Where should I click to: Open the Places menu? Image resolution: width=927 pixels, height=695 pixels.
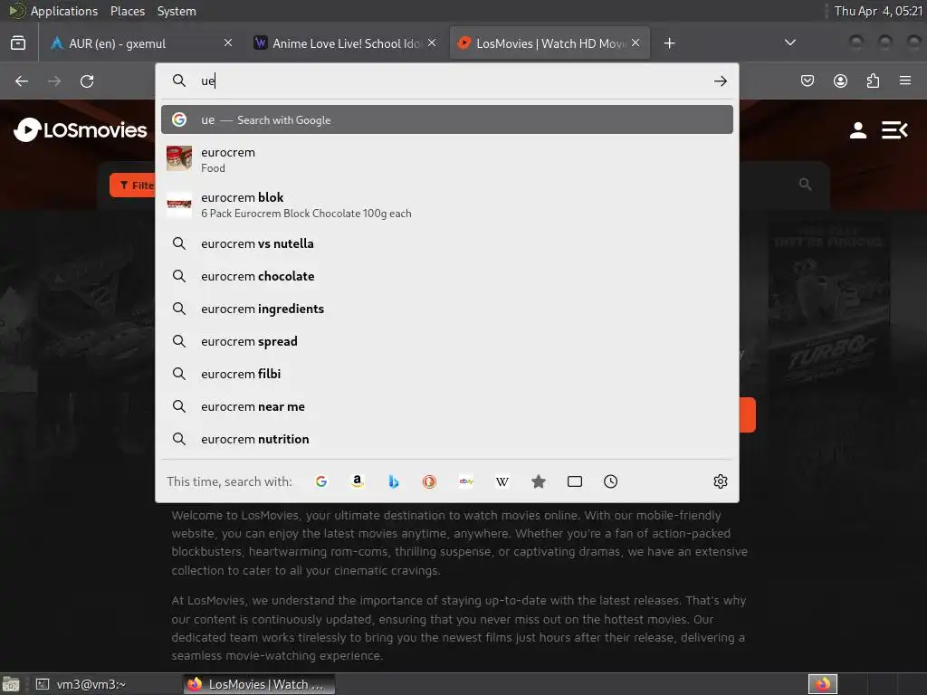click(x=127, y=11)
